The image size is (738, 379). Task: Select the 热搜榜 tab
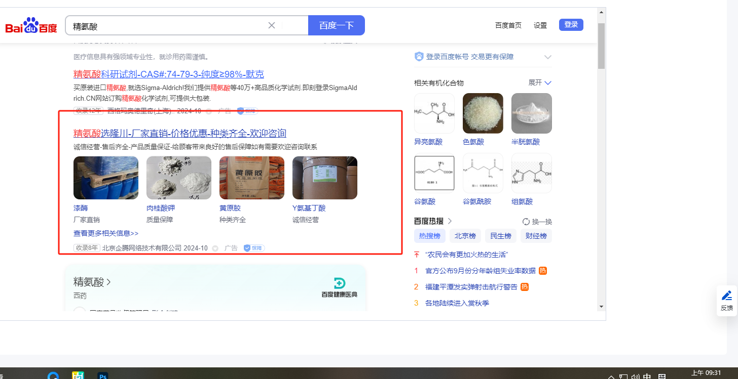point(430,236)
